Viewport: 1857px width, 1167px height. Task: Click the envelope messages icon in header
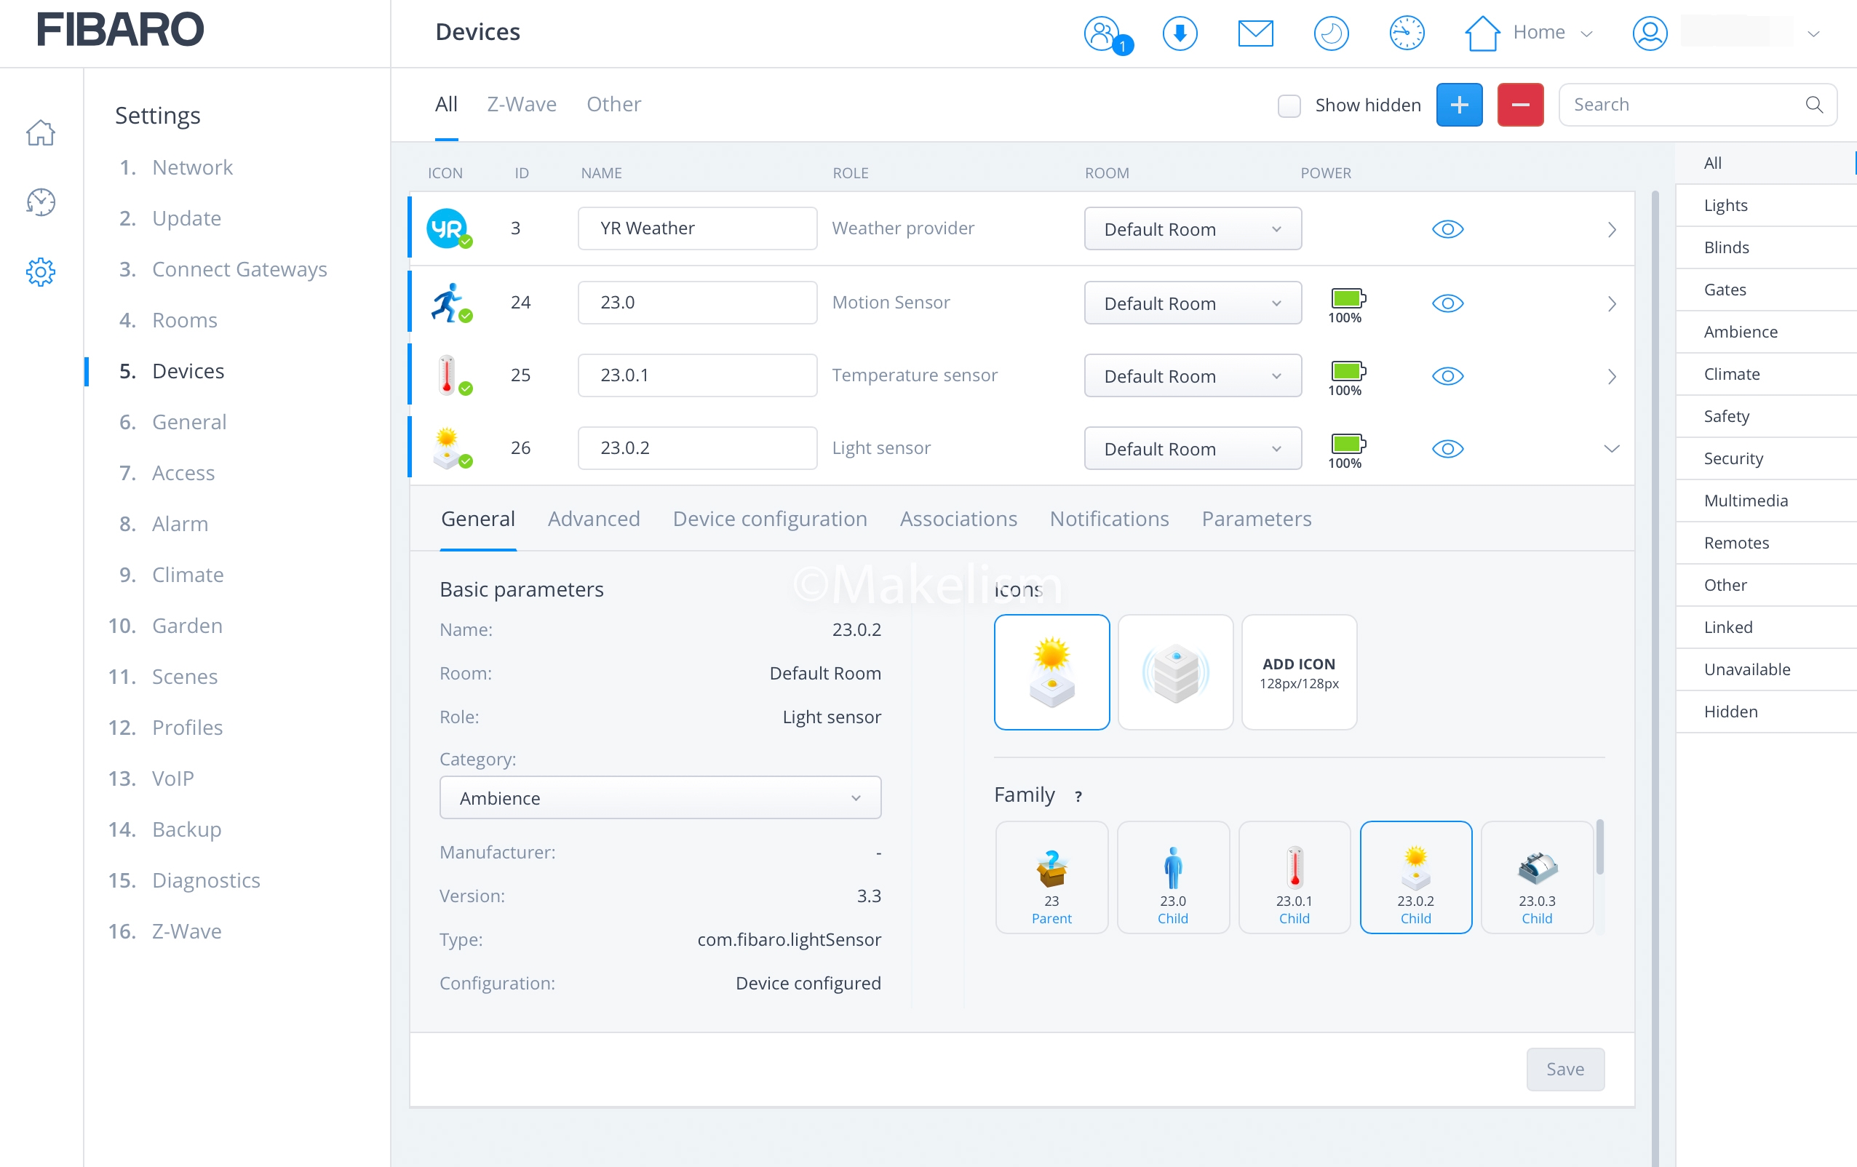click(1254, 33)
